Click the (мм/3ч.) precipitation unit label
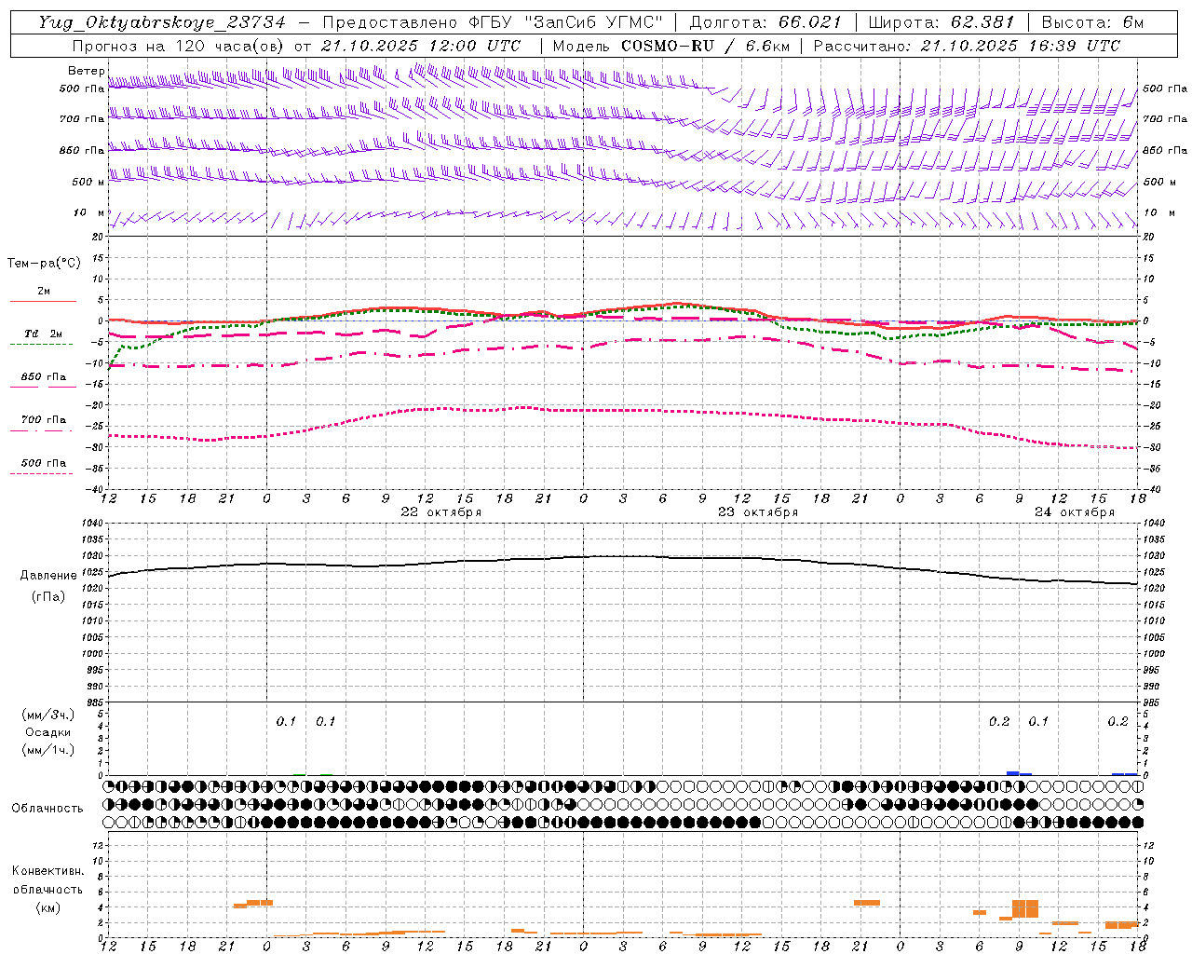 (x=48, y=715)
